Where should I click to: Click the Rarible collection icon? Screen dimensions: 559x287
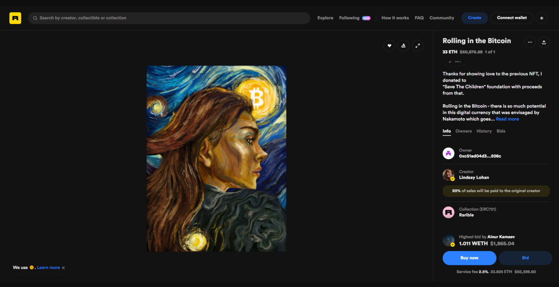[448, 212]
